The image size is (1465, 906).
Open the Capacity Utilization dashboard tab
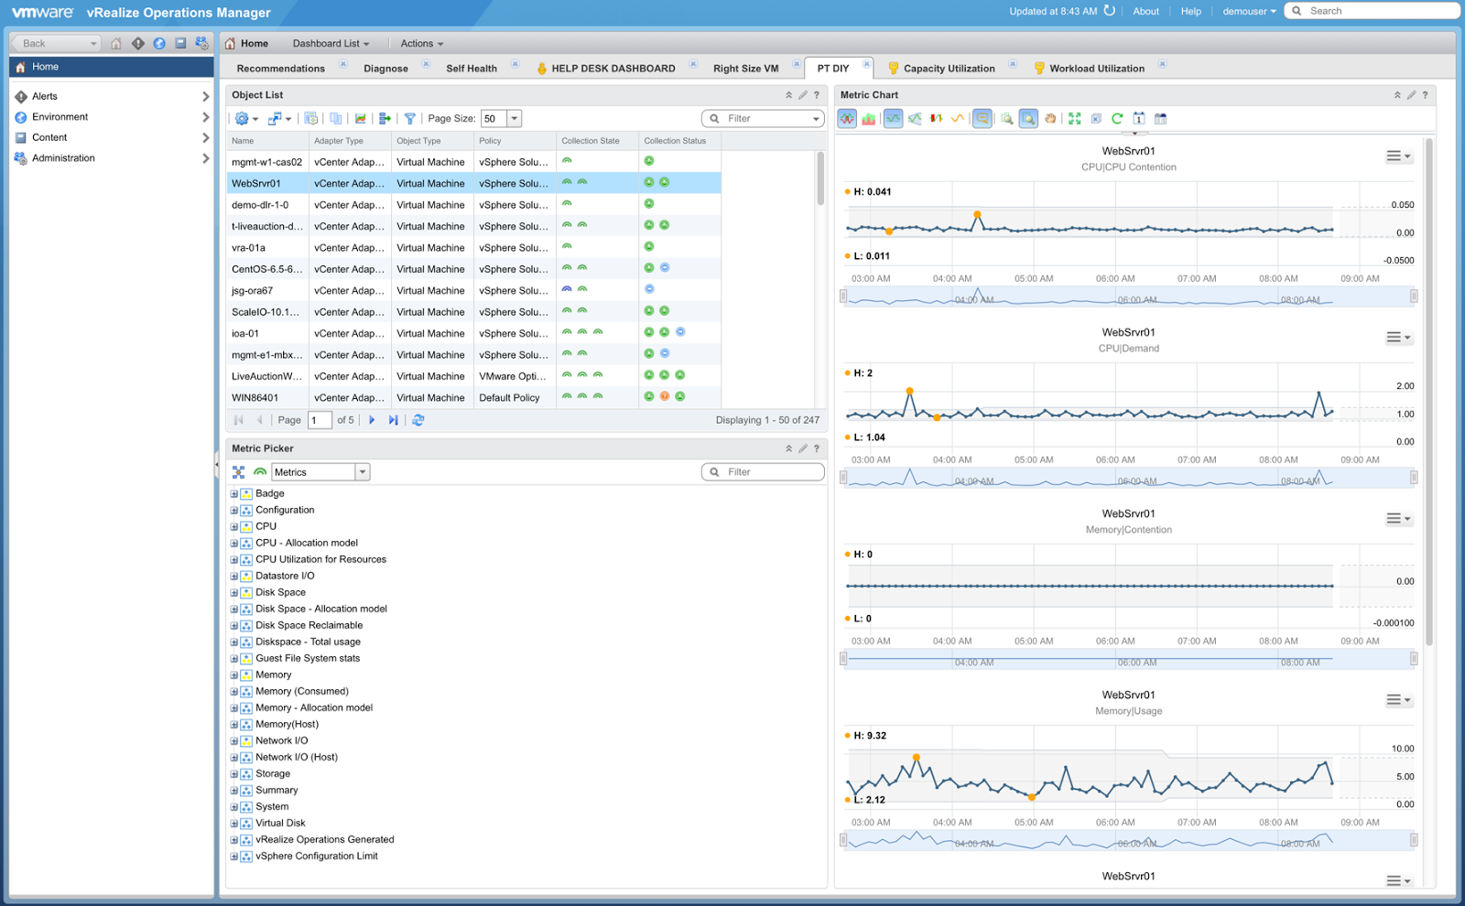point(948,68)
